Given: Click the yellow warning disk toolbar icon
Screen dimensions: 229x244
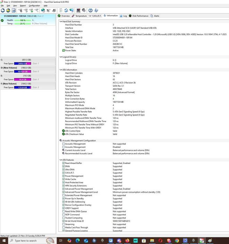Looking at the screenshot, I should 8,10.
